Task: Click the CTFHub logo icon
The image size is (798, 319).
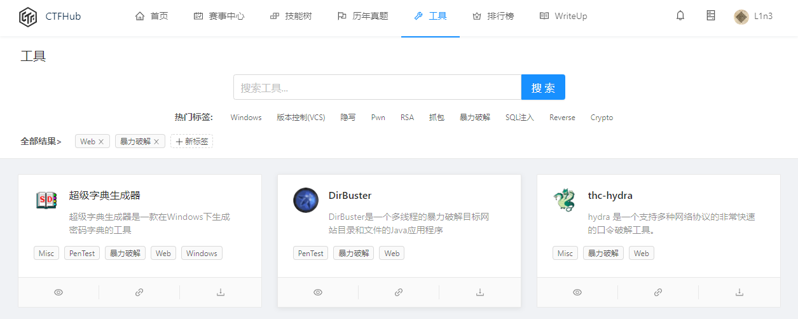Action: coord(27,16)
